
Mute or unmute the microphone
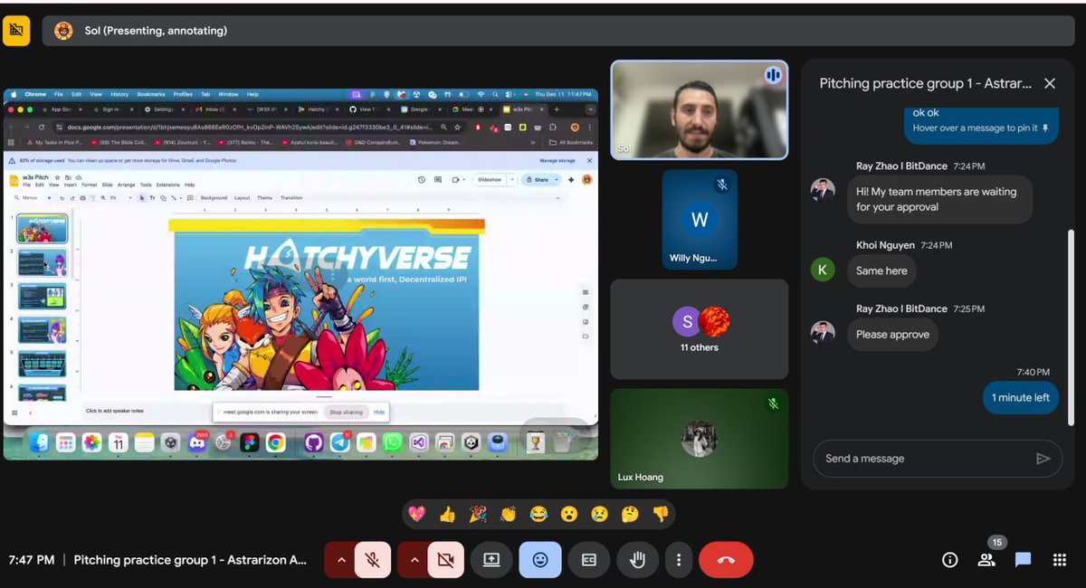(x=372, y=560)
